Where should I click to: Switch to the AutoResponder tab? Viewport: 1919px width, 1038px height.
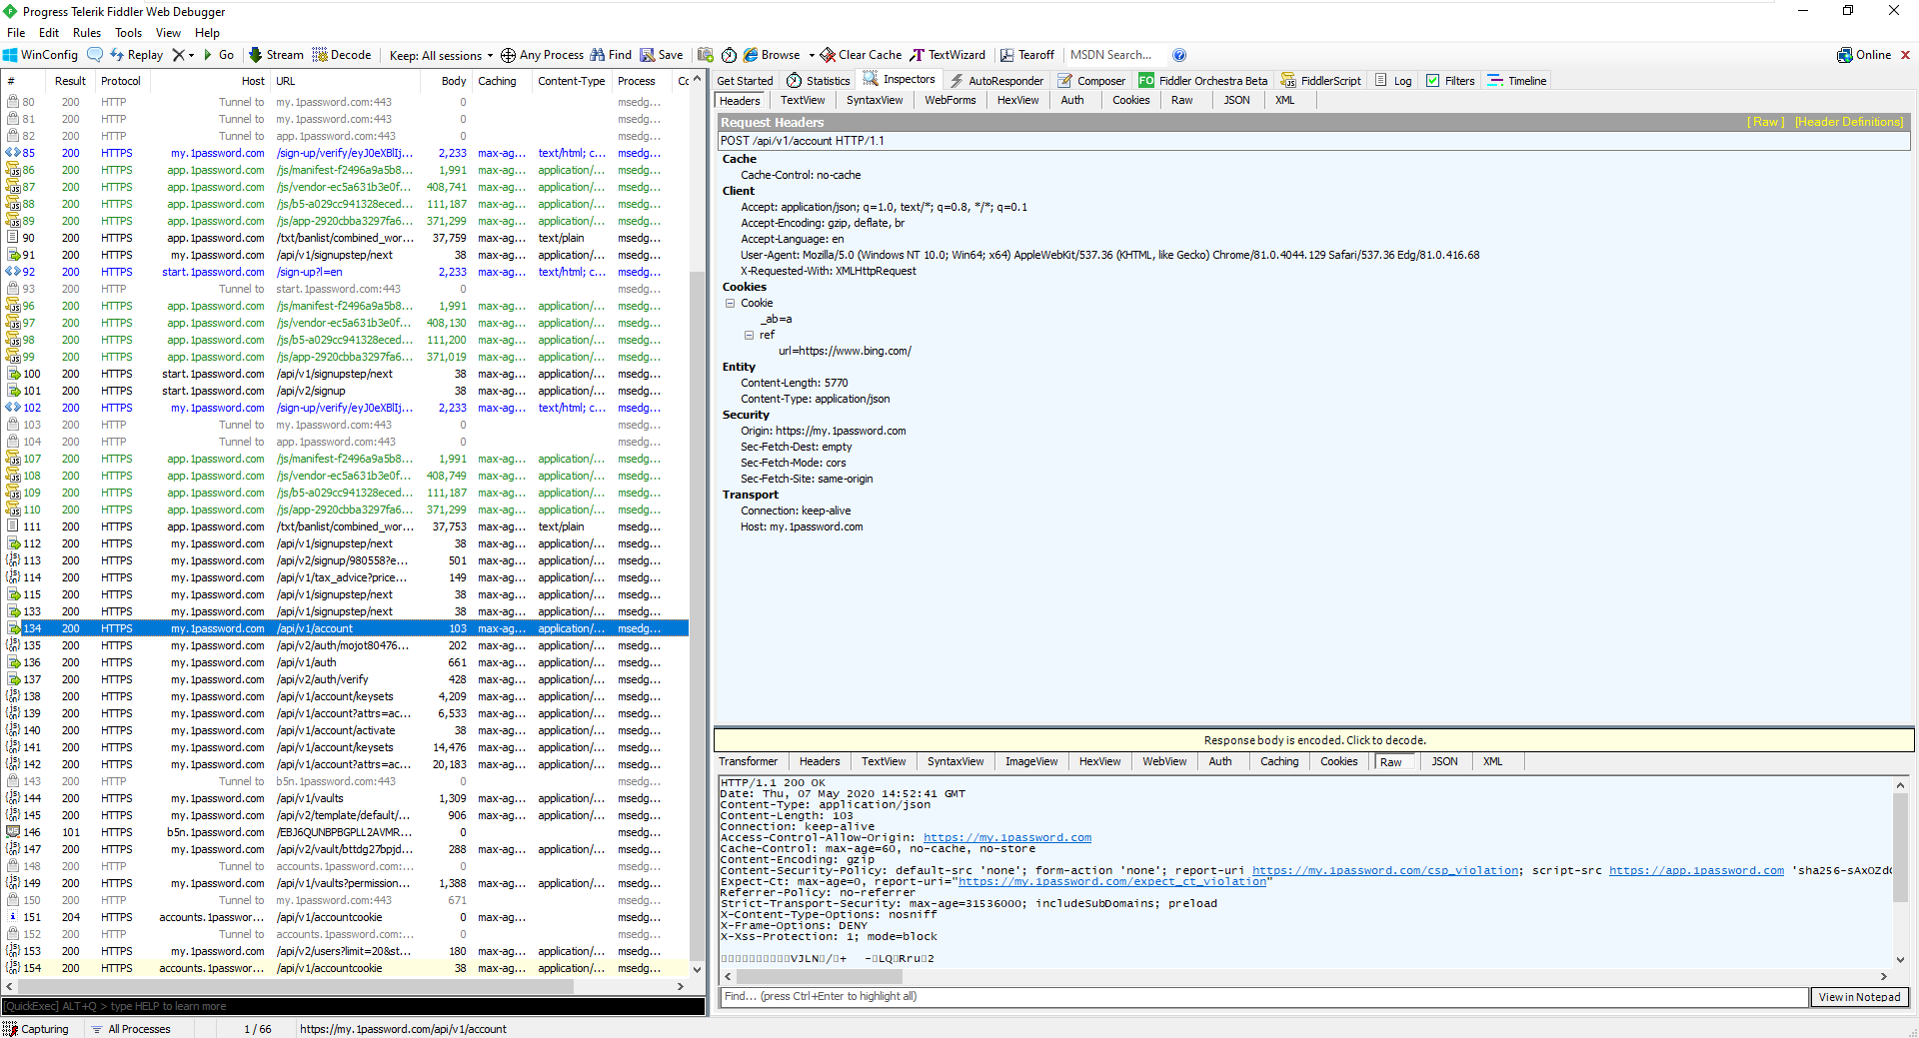[996, 81]
